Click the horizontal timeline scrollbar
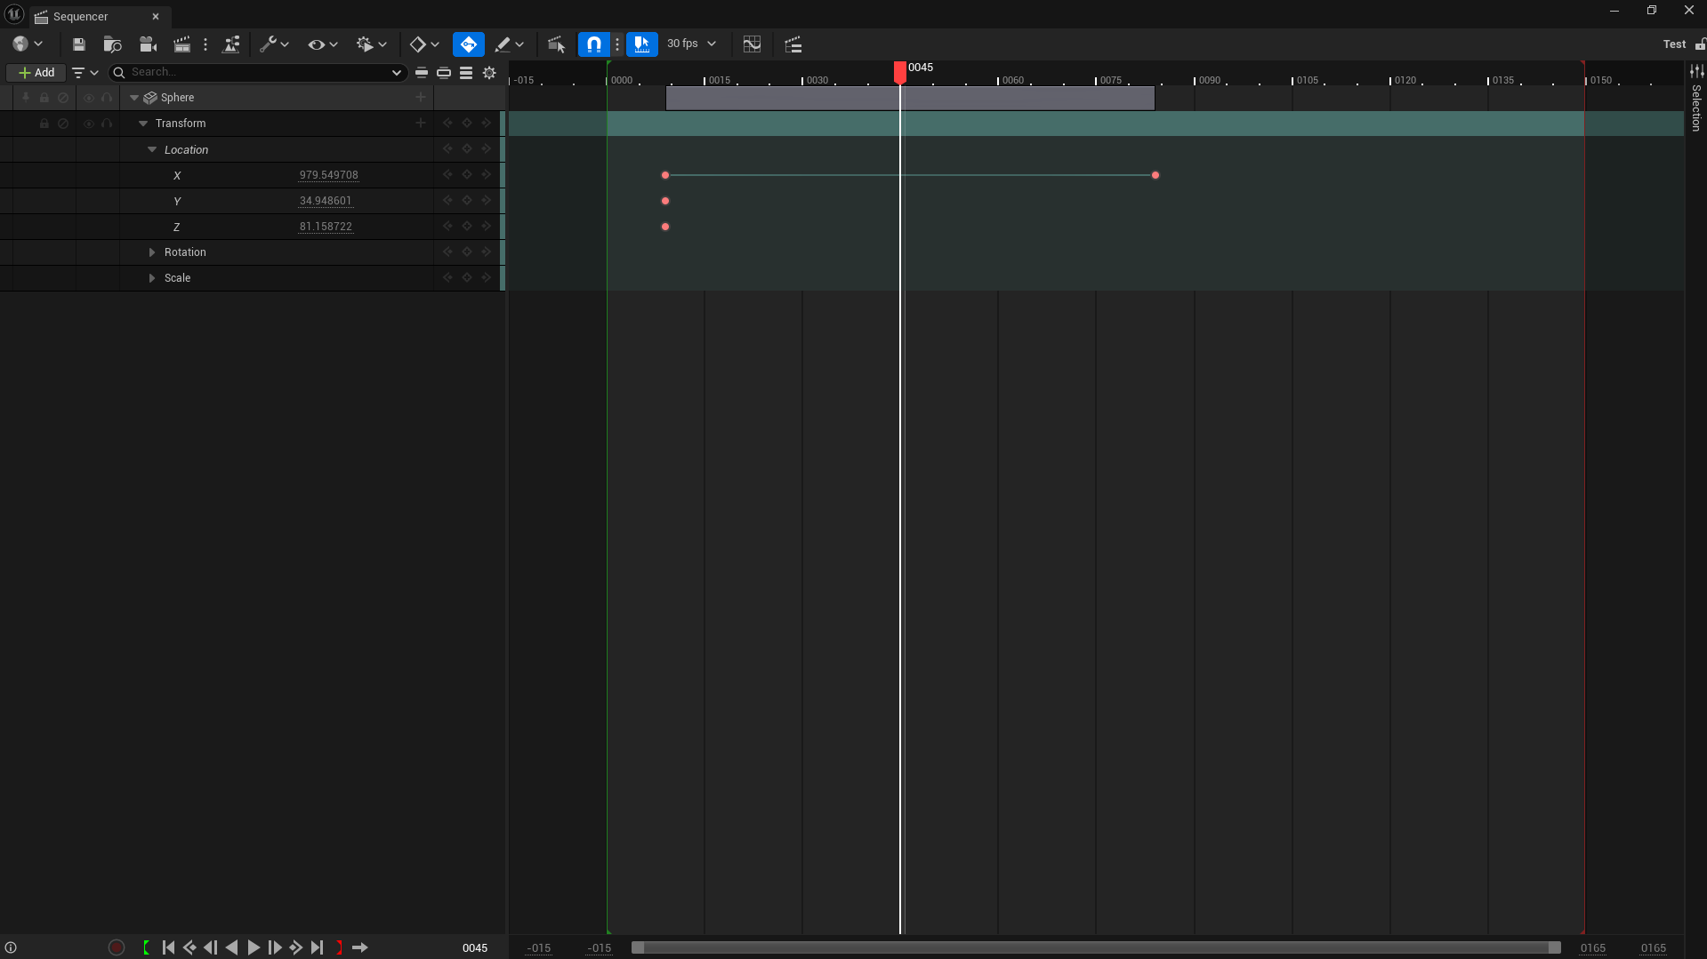The image size is (1707, 959). coord(1096,947)
